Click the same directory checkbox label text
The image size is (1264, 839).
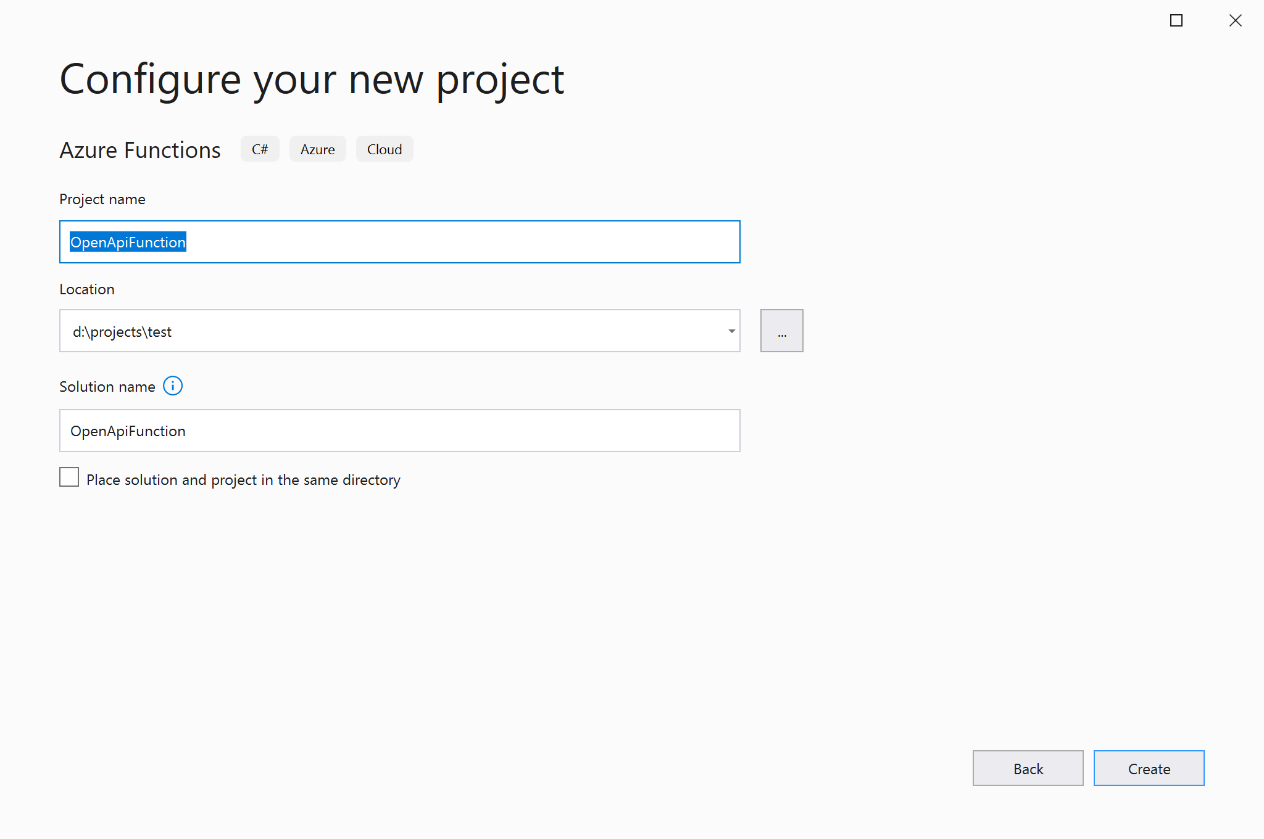pyautogui.click(x=243, y=480)
